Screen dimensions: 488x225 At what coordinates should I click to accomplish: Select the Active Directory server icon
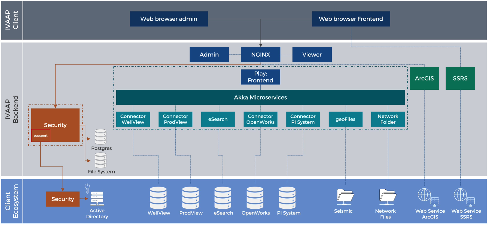(x=97, y=199)
